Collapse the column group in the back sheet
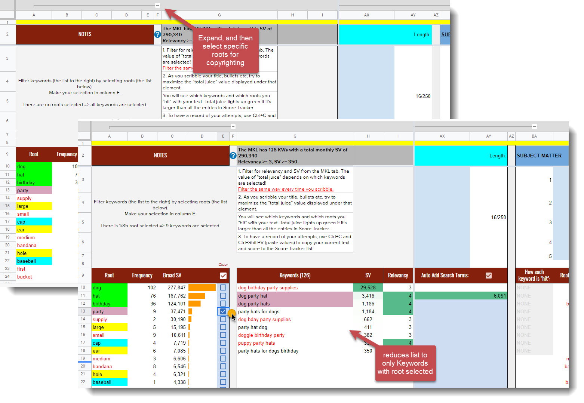584x403 pixels. [157, 5]
